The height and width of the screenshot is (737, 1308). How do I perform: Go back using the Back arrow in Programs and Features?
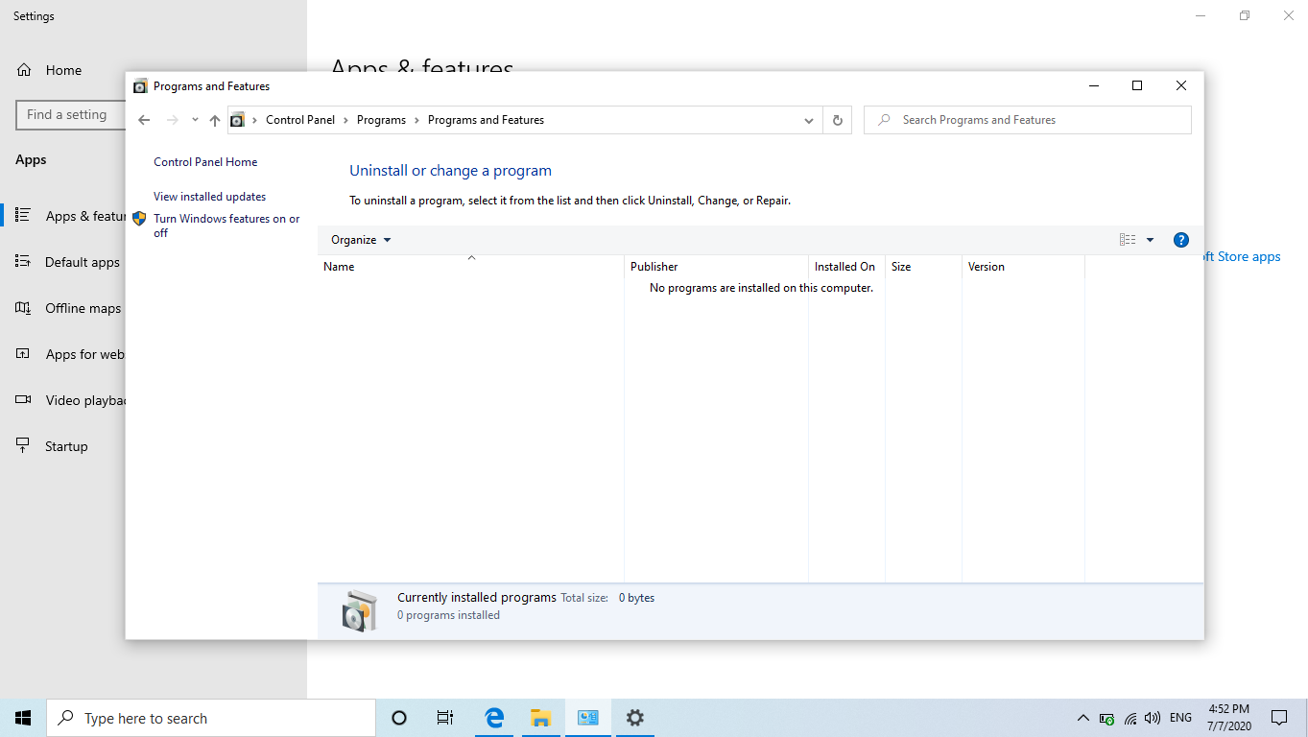click(x=144, y=120)
